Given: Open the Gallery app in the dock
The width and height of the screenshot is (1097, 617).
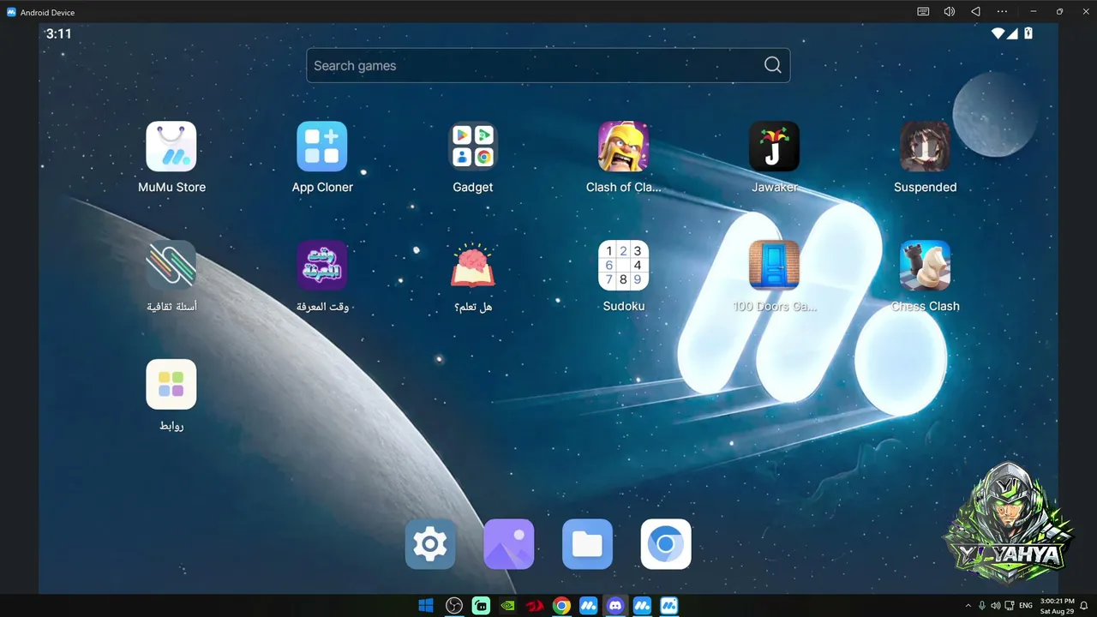Looking at the screenshot, I should (509, 544).
